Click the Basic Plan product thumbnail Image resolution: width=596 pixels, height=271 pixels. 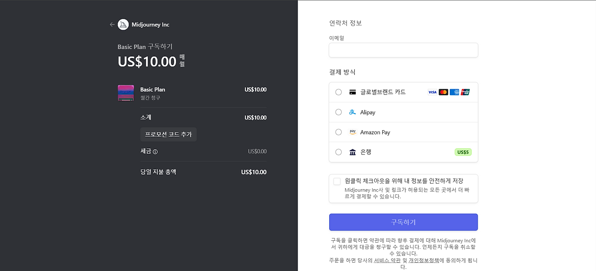[126, 93]
